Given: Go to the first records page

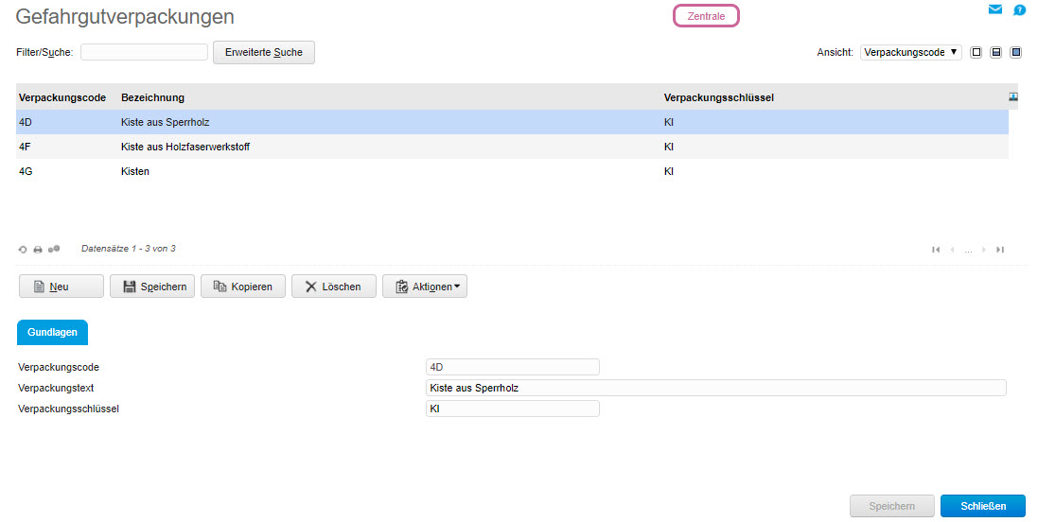Looking at the screenshot, I should (x=936, y=250).
